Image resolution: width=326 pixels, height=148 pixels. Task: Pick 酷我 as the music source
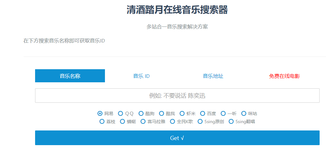pos(162,113)
